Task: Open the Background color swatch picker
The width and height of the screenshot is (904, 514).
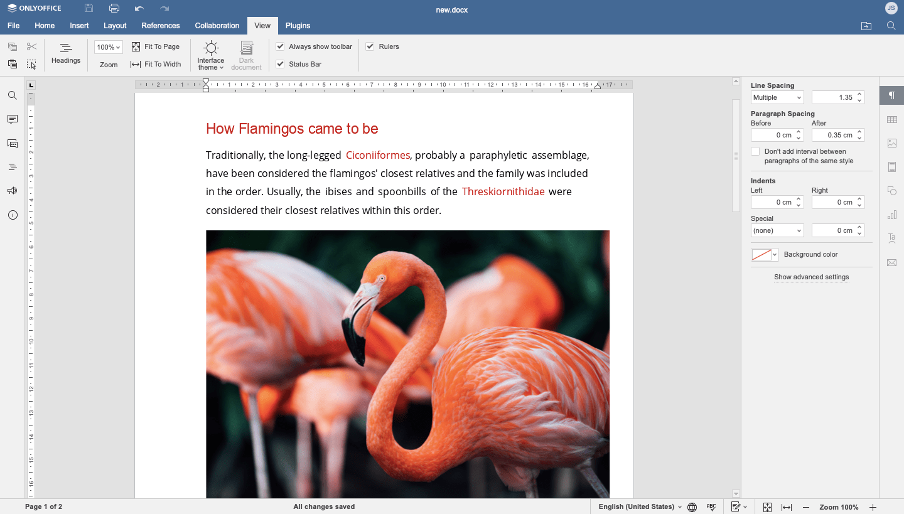Action: coord(765,254)
